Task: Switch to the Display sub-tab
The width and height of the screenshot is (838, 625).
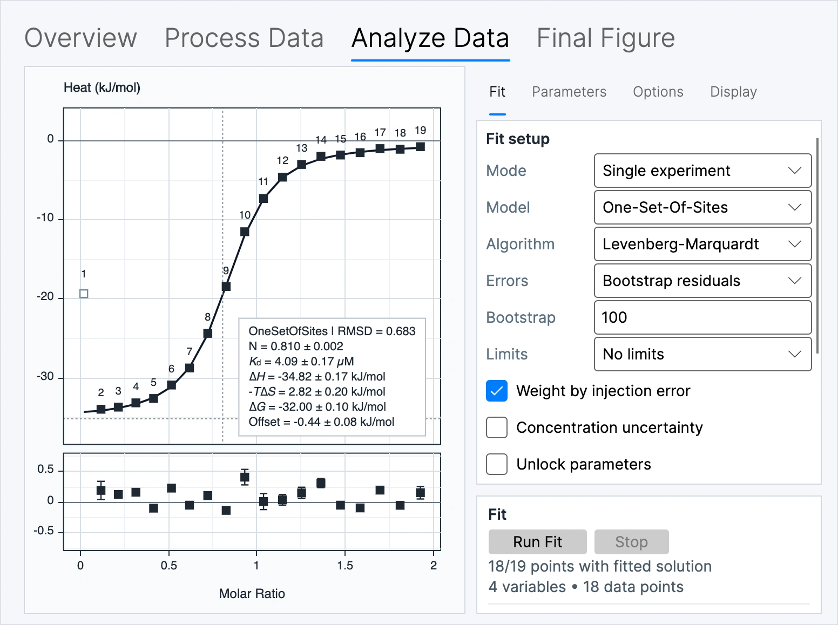Action: point(733,92)
